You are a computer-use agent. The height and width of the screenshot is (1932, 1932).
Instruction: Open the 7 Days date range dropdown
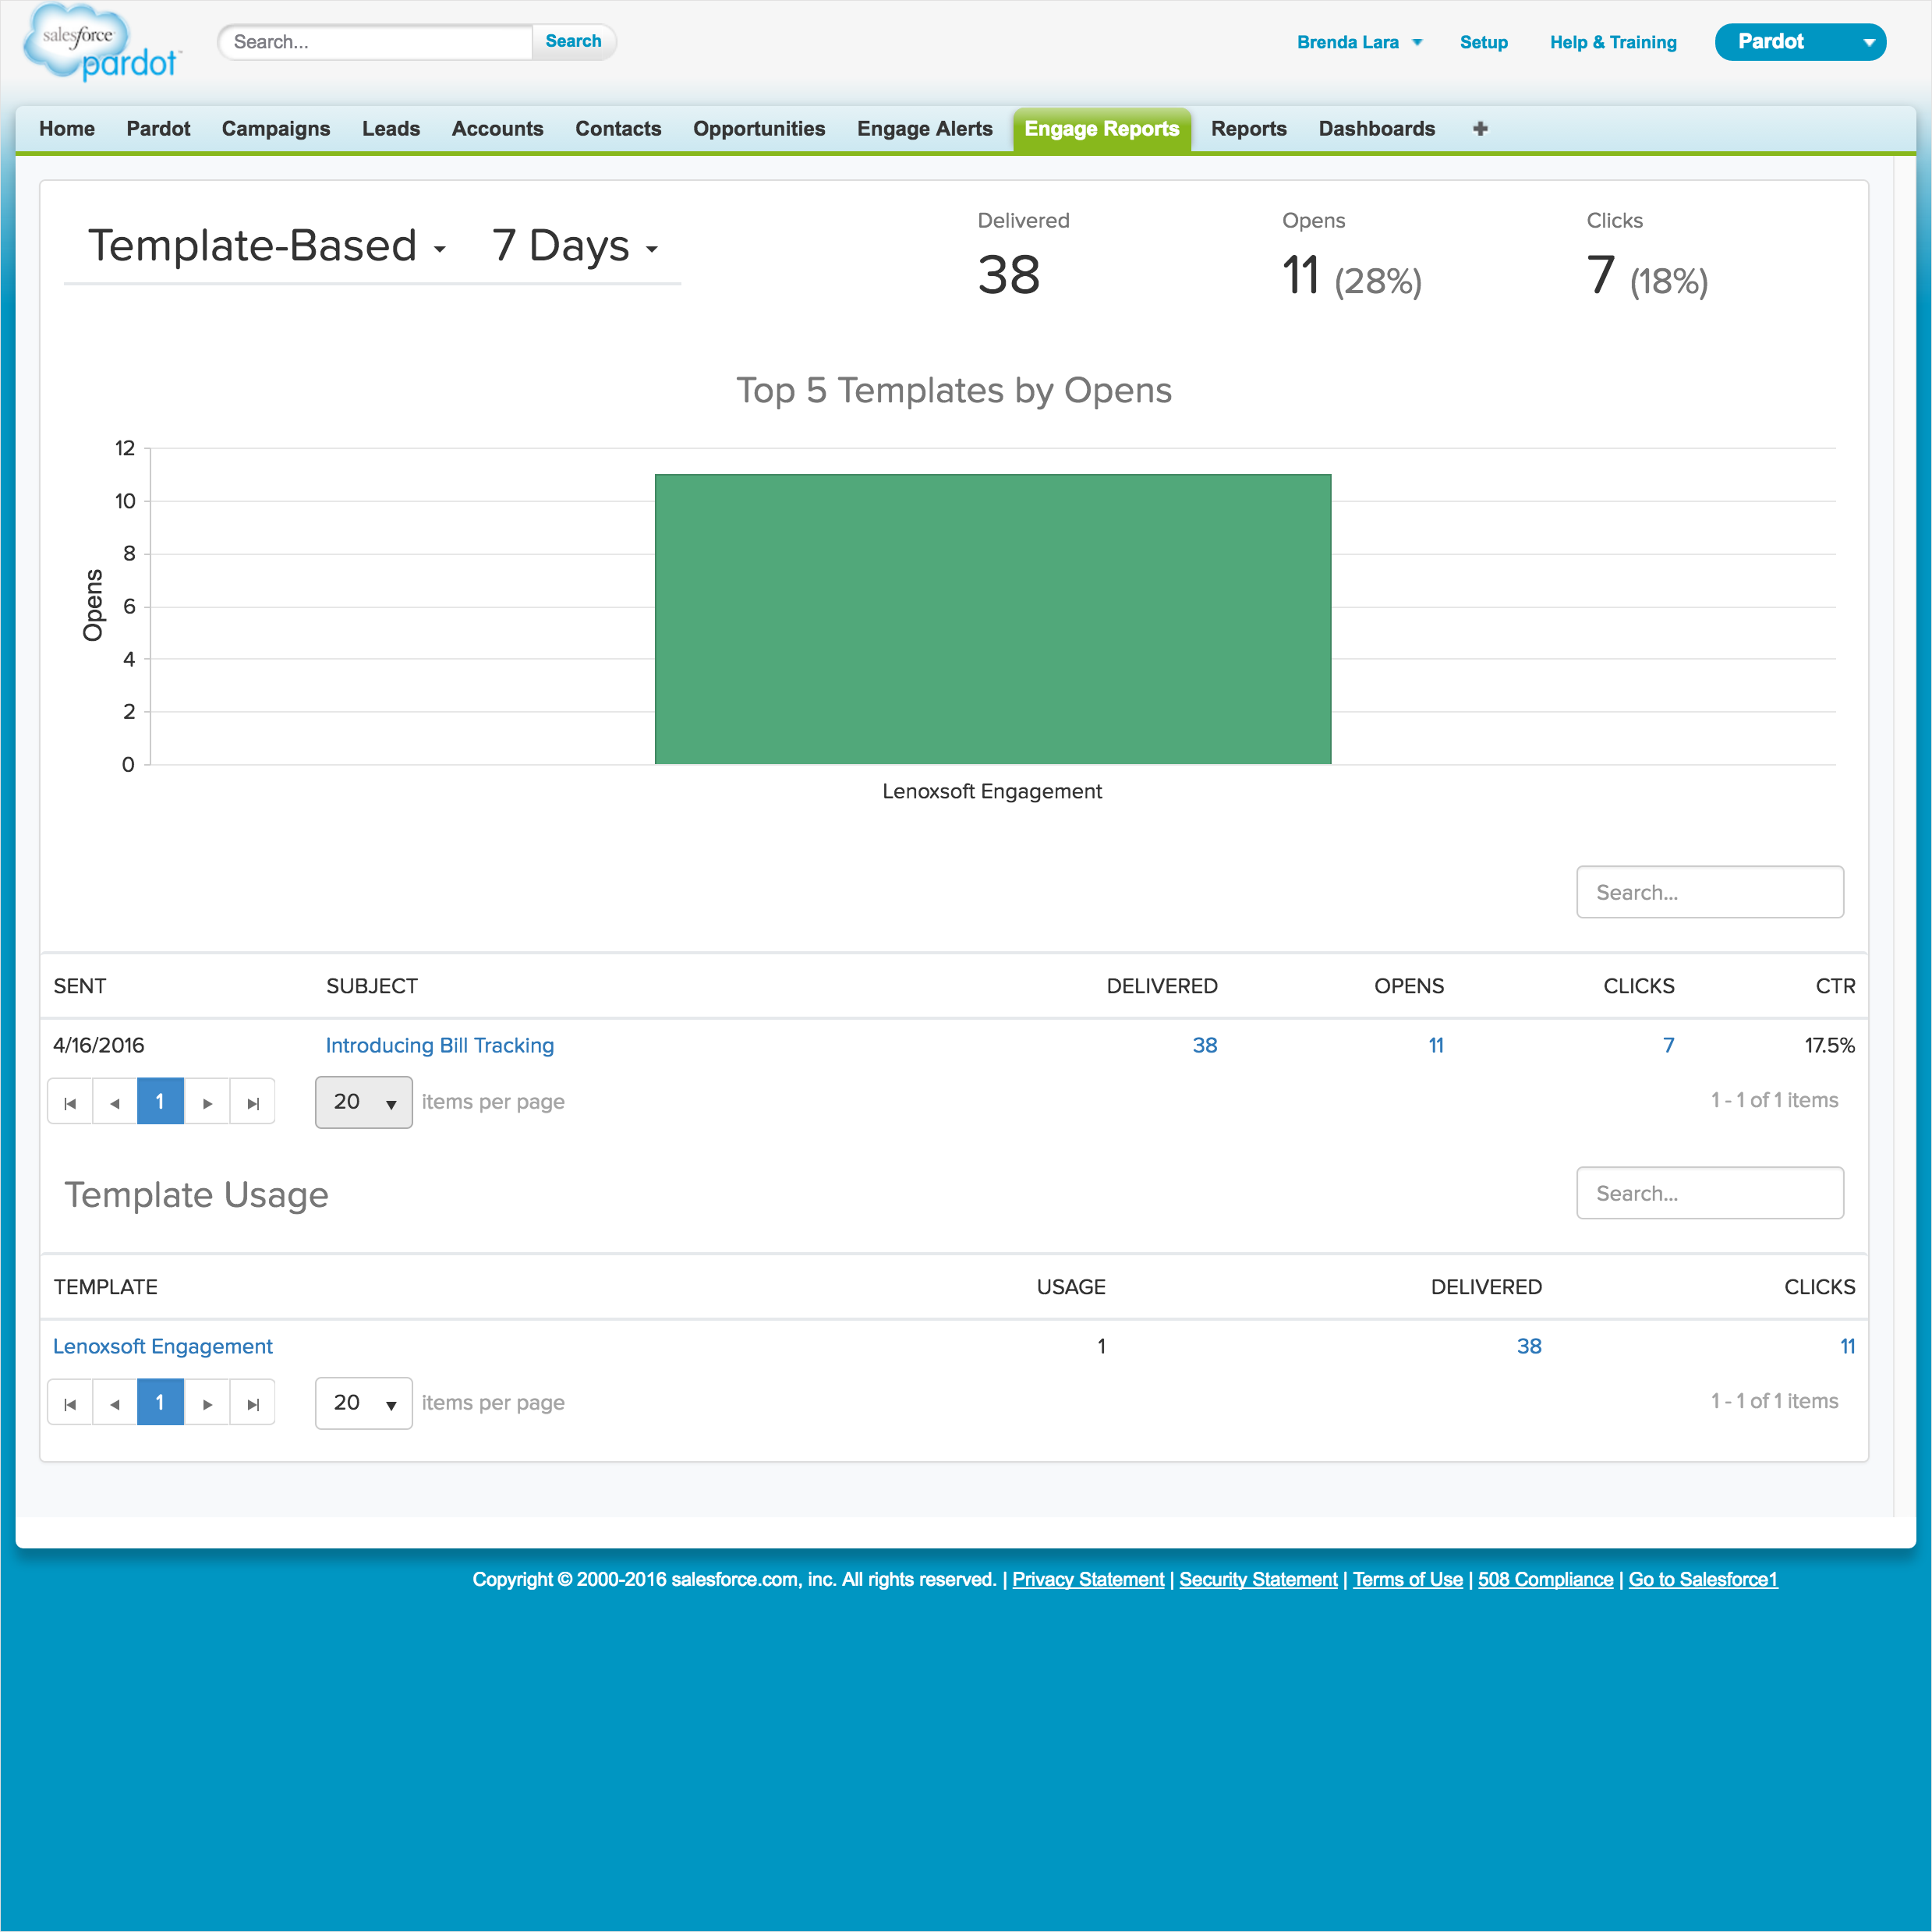pyautogui.click(x=570, y=246)
